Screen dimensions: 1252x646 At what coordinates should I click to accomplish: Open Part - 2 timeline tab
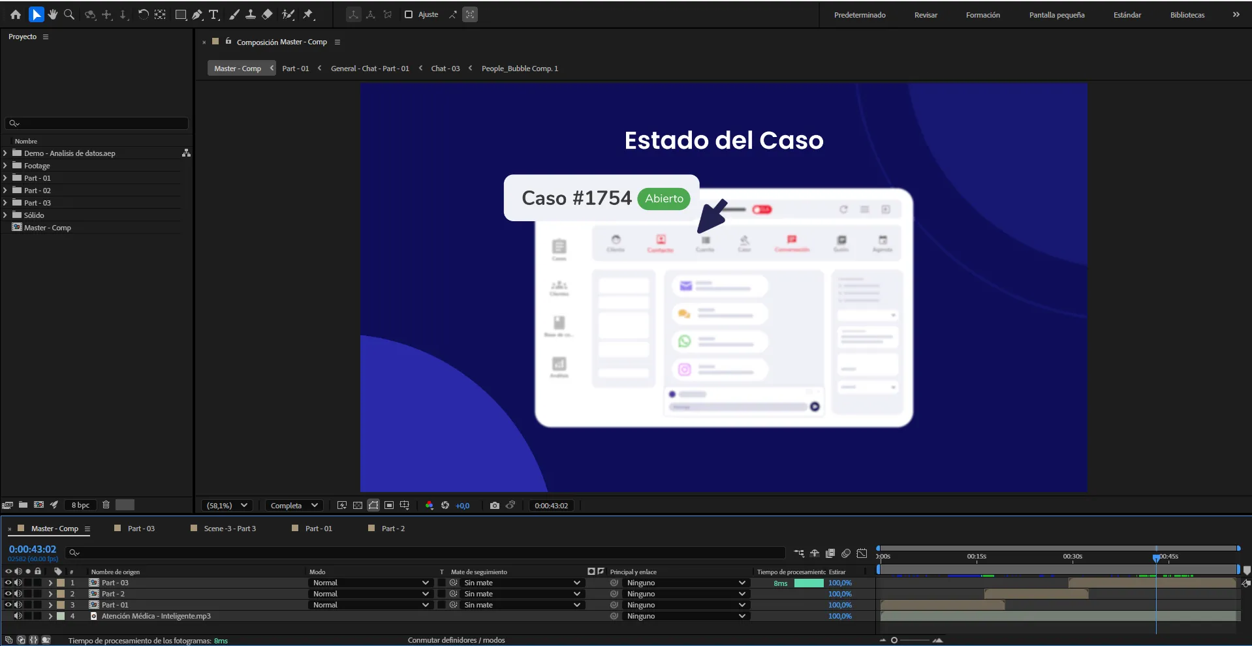pyautogui.click(x=393, y=529)
